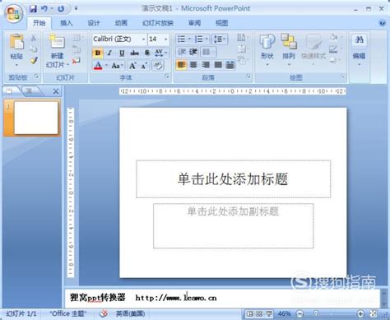Expand the 粘贴 paste options arrow

coord(16,65)
